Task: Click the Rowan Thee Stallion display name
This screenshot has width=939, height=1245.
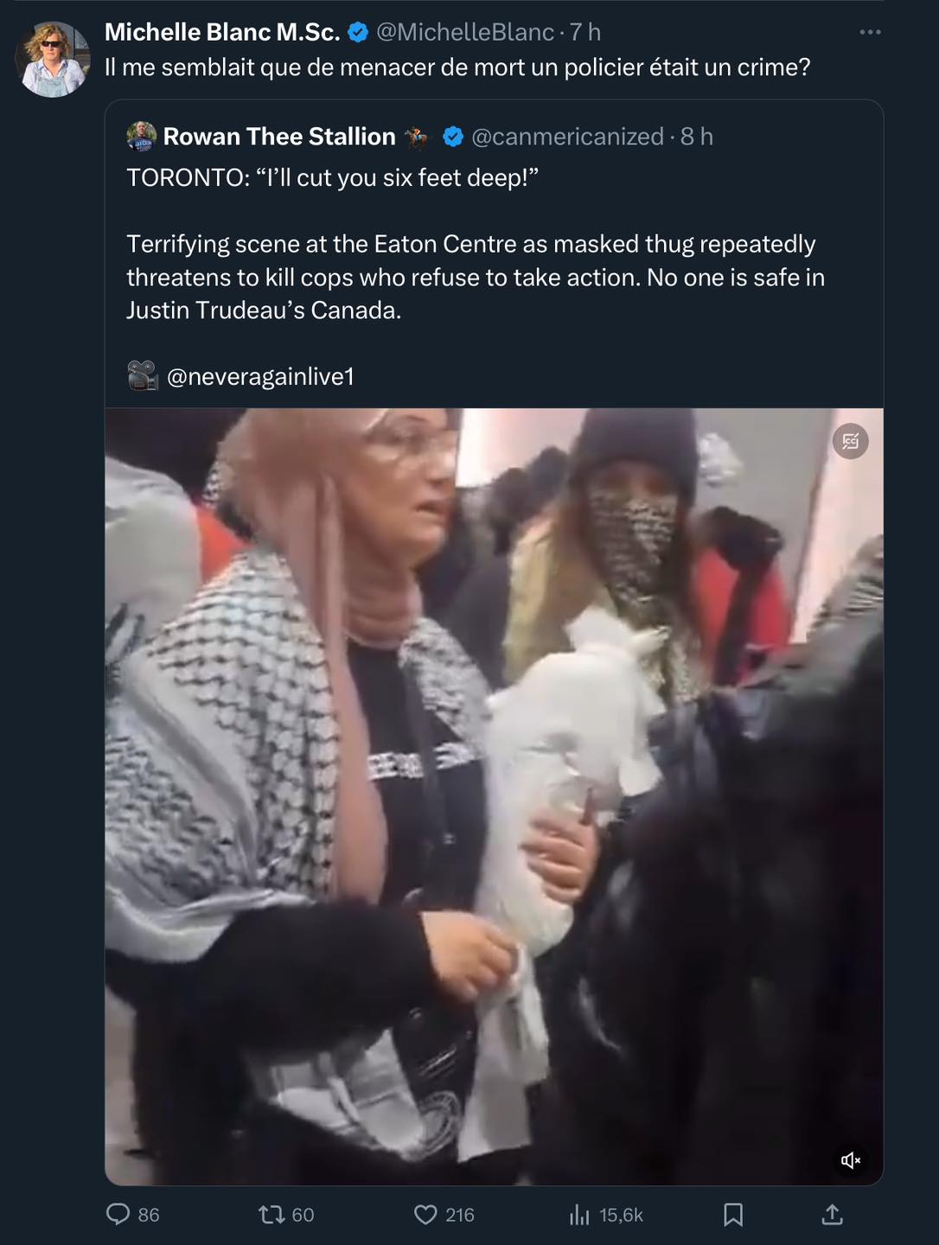Action: pyautogui.click(x=279, y=137)
